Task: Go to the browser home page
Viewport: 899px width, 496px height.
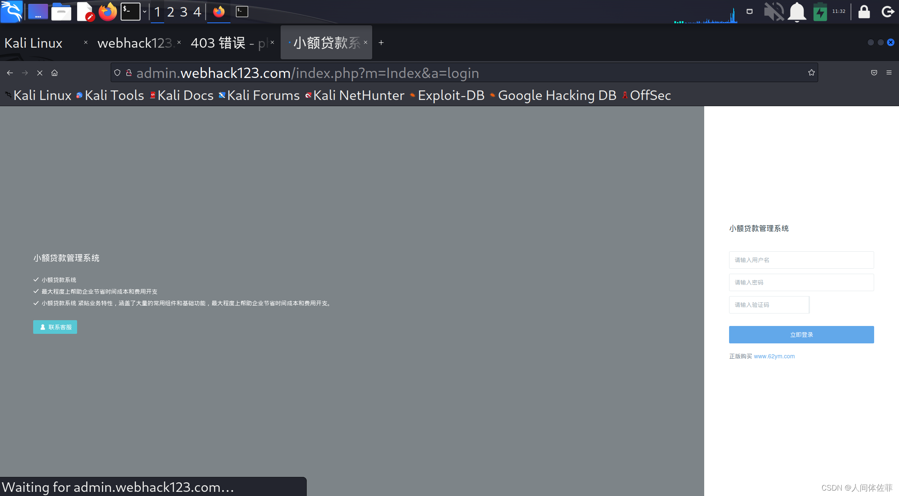Action: (x=54, y=73)
